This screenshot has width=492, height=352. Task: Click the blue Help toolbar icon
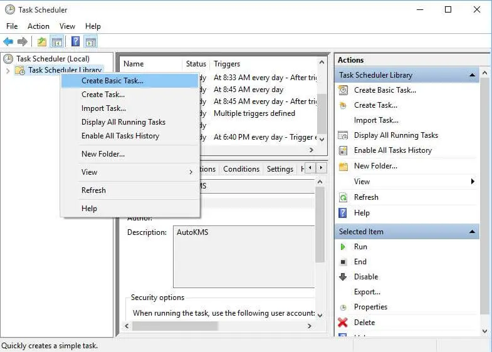click(75, 41)
